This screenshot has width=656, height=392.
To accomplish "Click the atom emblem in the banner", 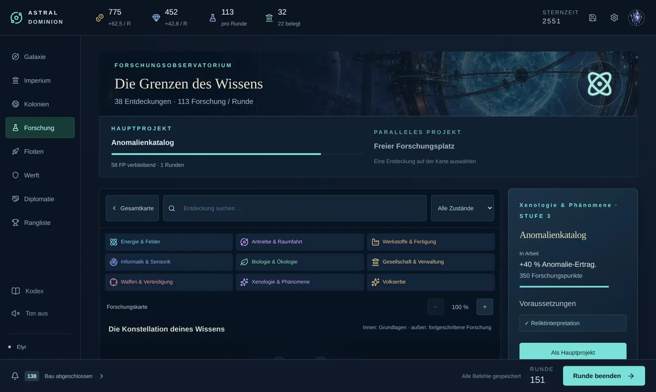I will [x=599, y=84].
